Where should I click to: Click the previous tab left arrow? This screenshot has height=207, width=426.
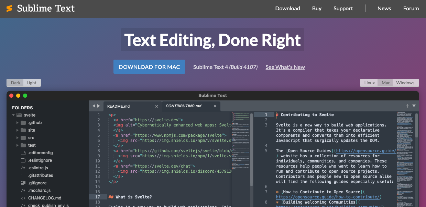[94, 106]
